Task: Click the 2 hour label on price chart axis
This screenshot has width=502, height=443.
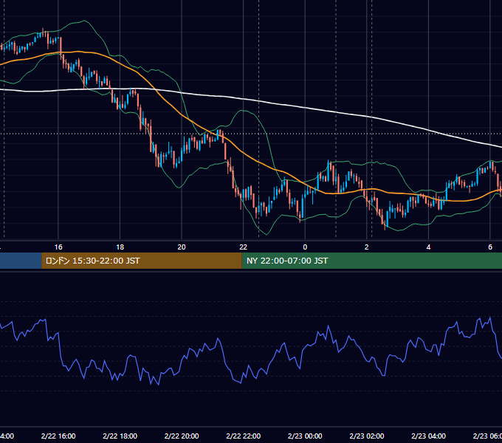Action: pyautogui.click(x=367, y=247)
